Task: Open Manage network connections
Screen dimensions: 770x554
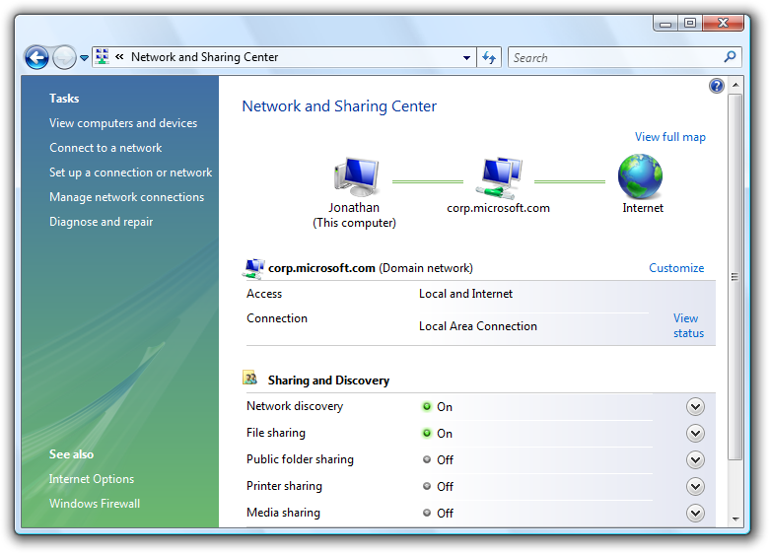Action: tap(127, 197)
